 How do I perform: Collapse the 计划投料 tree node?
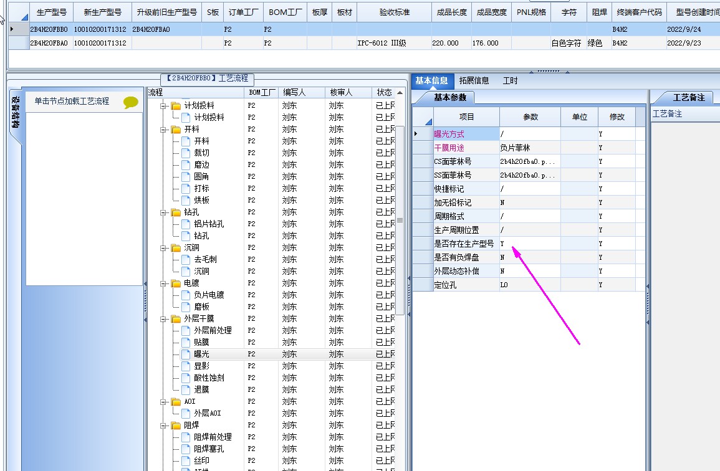coord(163,106)
